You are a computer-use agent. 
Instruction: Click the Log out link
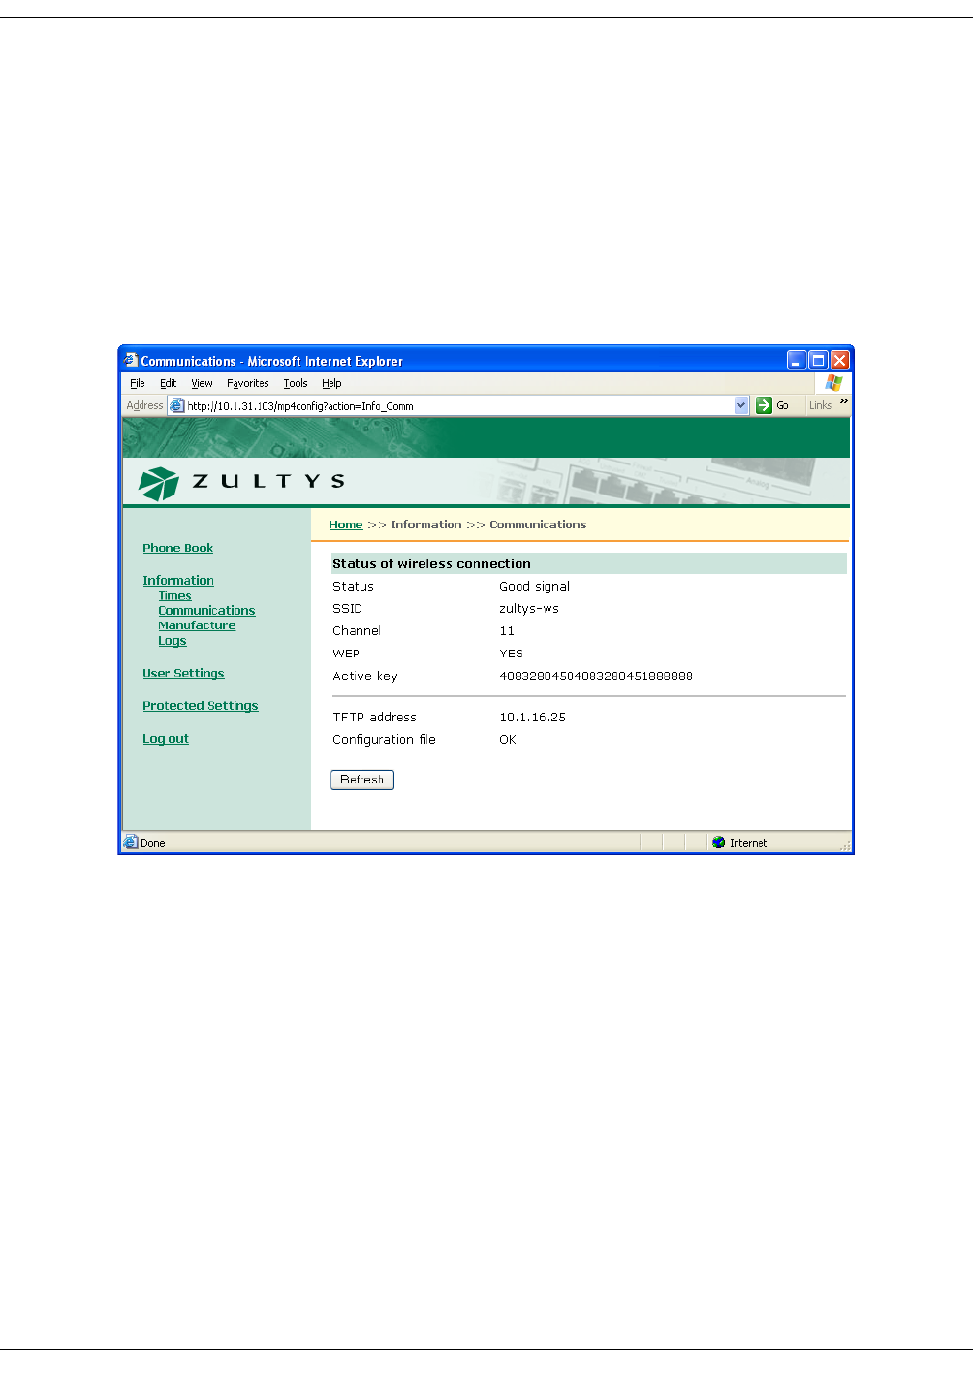tap(166, 738)
